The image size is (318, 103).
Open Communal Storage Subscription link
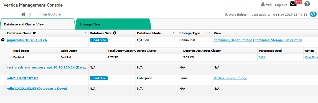point(278,40)
